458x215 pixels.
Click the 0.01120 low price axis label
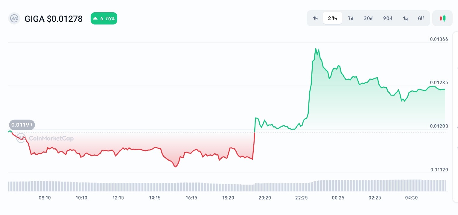(439, 170)
